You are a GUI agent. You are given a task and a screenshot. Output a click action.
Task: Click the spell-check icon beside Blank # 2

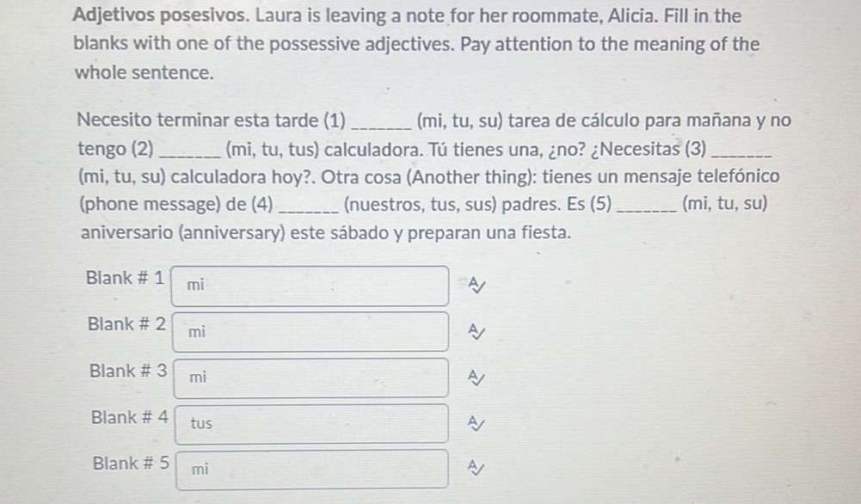click(x=475, y=329)
